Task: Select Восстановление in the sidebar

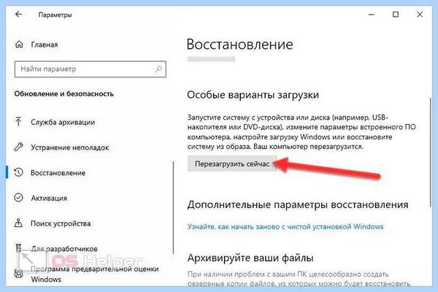Action: [58, 173]
